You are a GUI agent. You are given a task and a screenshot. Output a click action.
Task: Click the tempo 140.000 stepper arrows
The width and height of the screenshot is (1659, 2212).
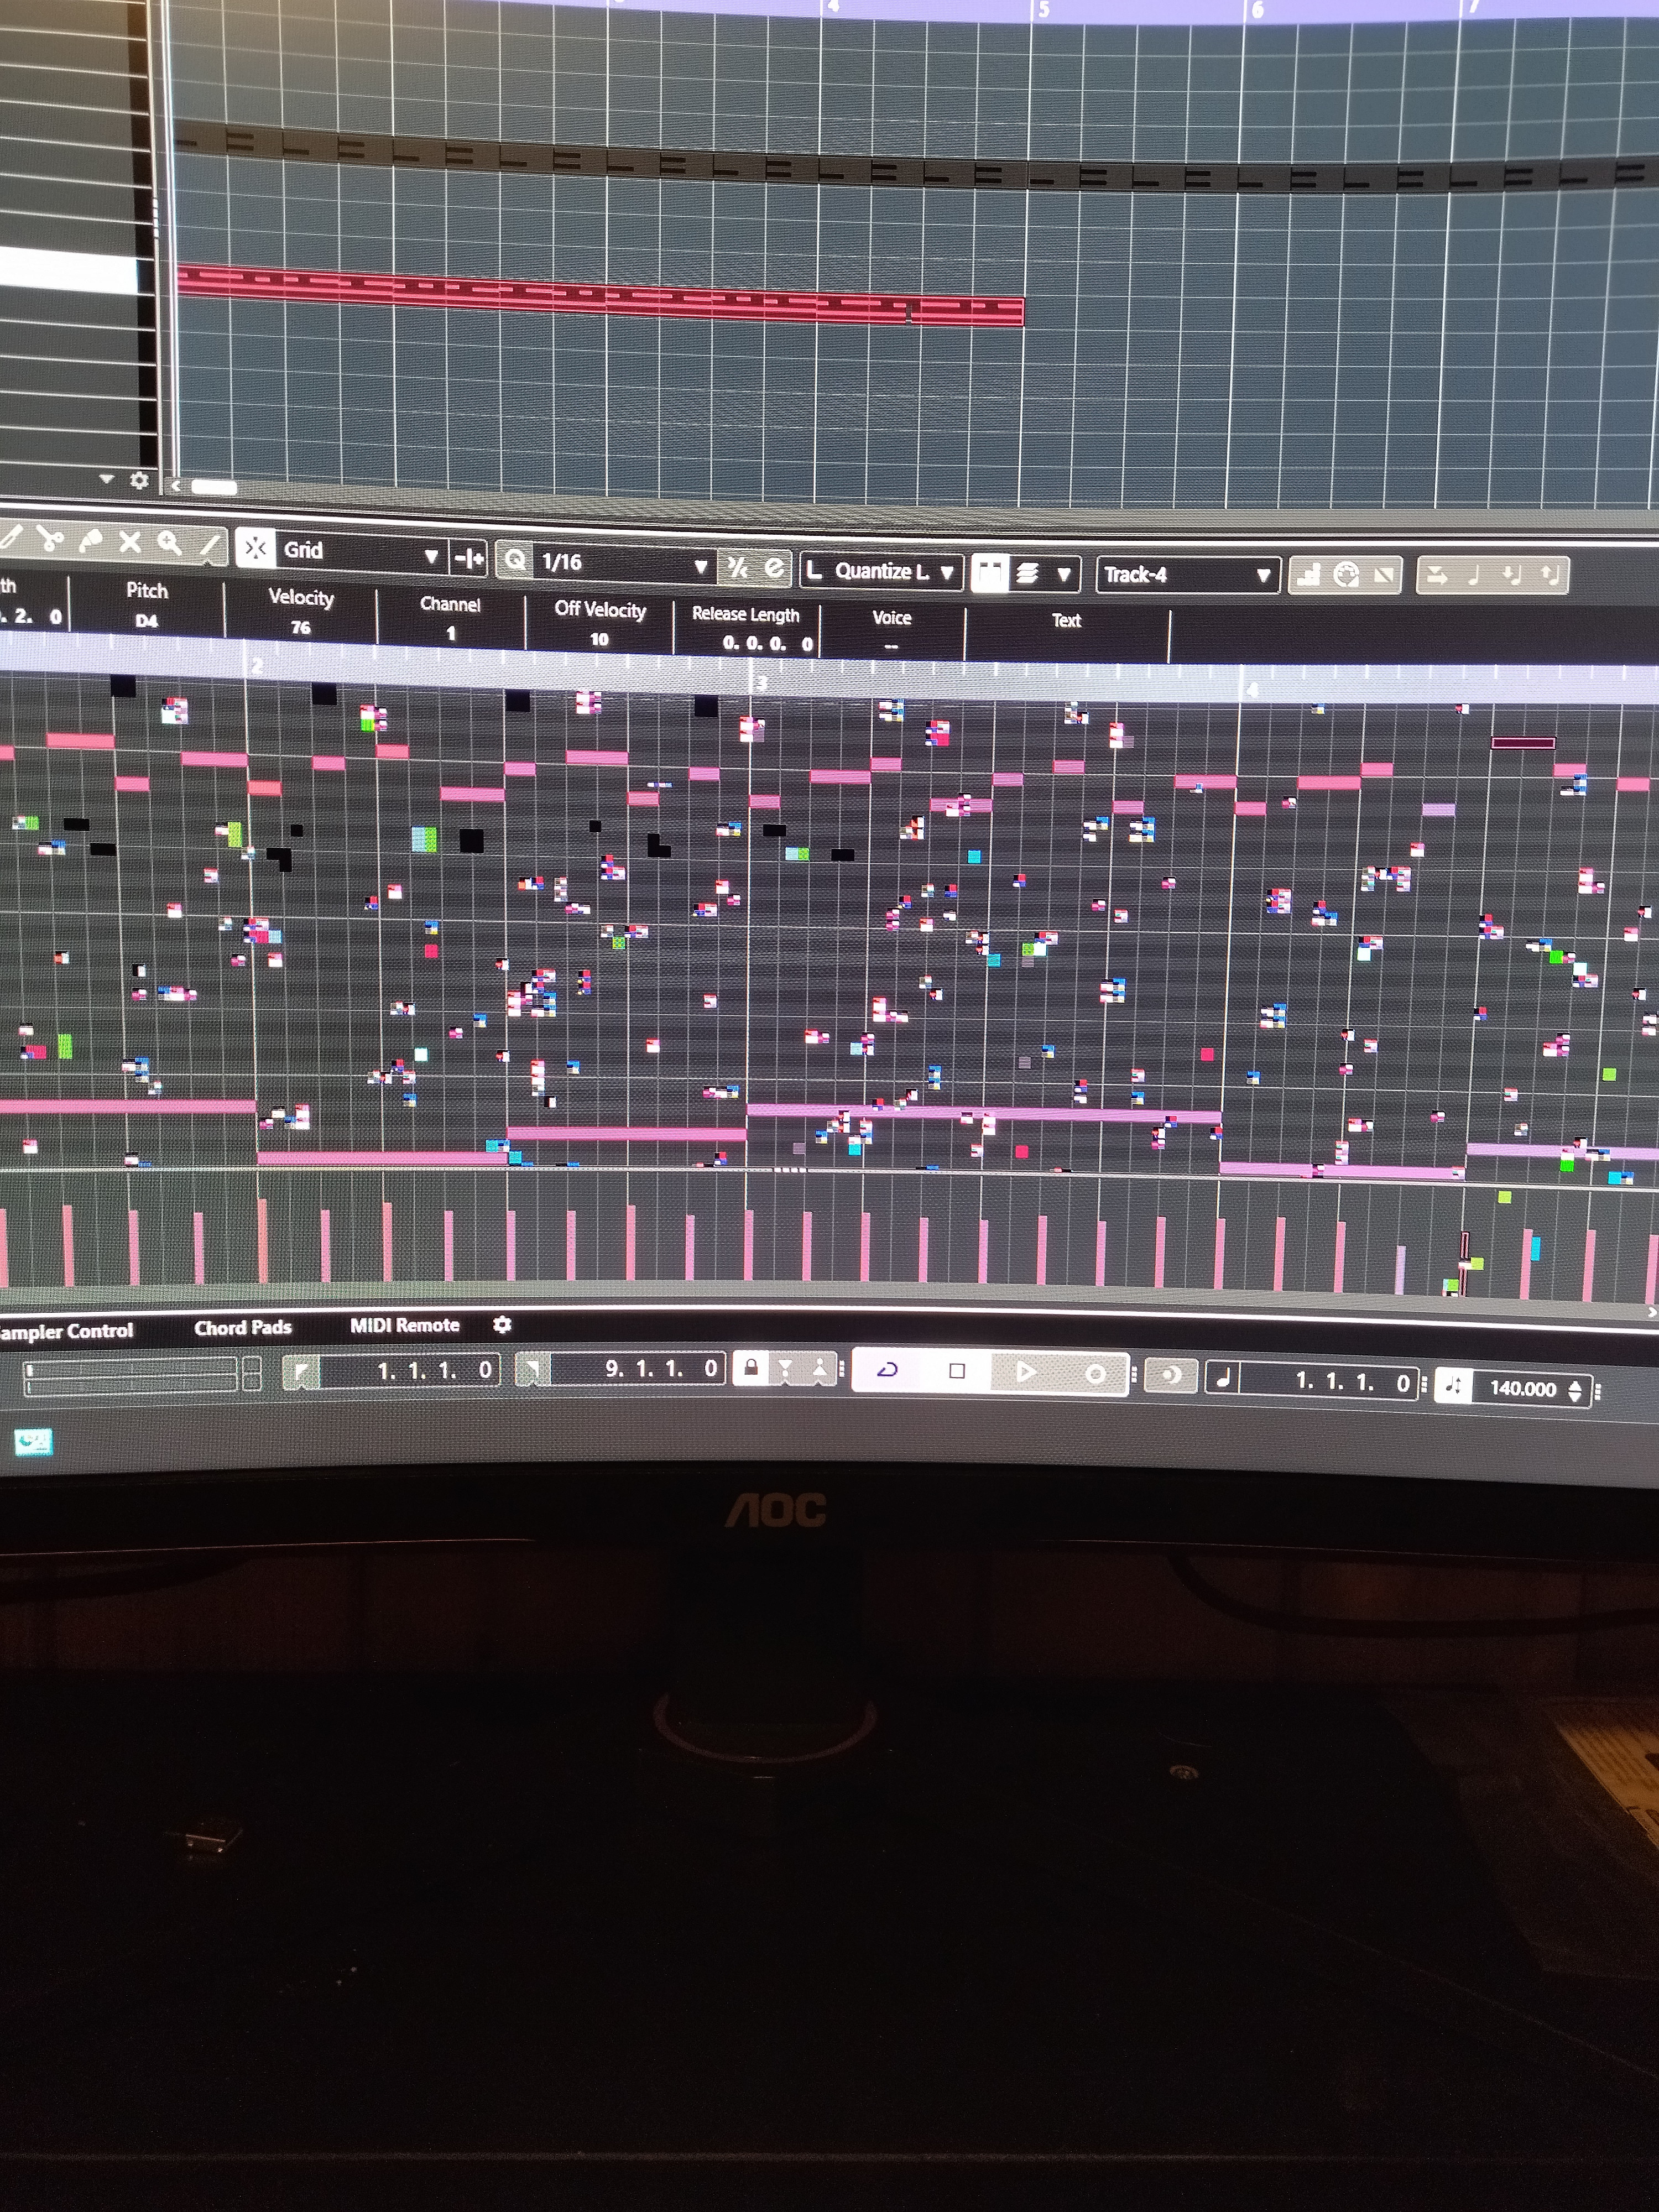pyautogui.click(x=1574, y=1390)
